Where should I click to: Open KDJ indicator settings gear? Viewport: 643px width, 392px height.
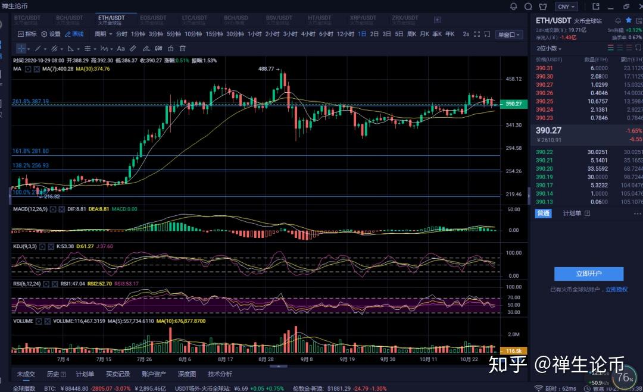pos(42,247)
